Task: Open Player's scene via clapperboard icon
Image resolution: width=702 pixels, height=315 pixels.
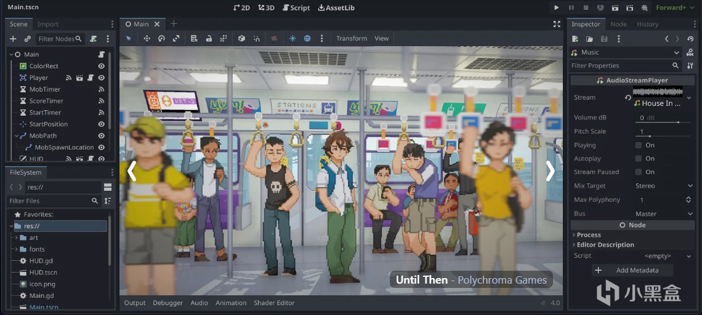Action: [x=79, y=78]
